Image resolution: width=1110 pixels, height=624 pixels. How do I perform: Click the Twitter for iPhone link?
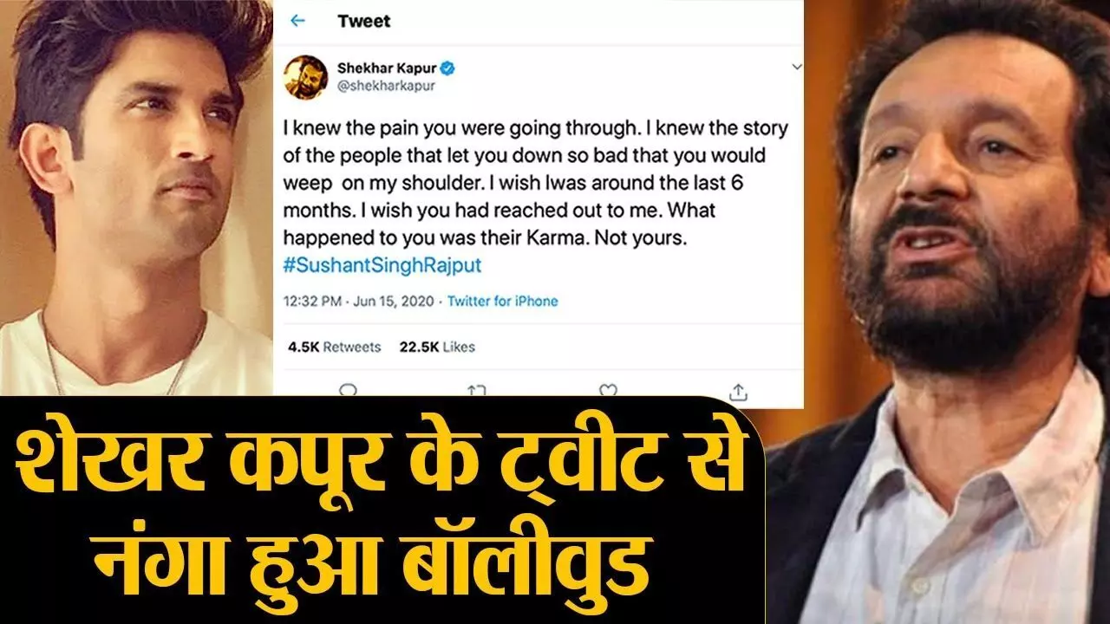(502, 302)
